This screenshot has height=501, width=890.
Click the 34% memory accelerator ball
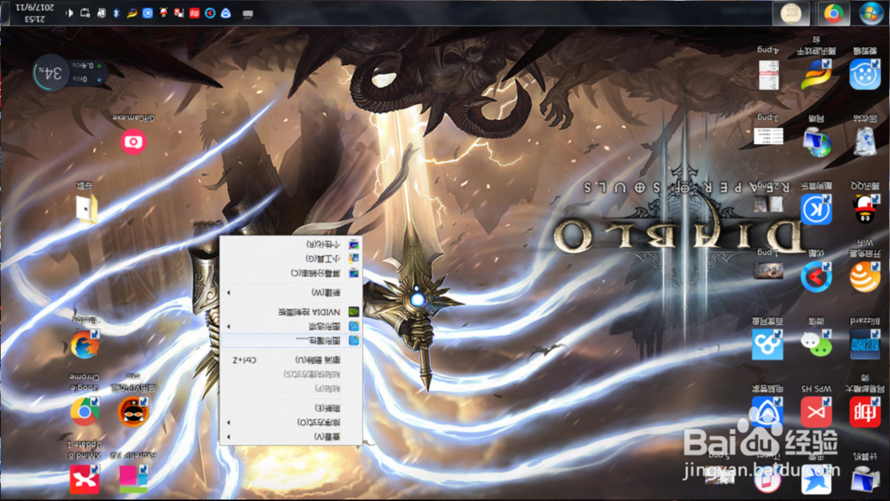coord(51,73)
